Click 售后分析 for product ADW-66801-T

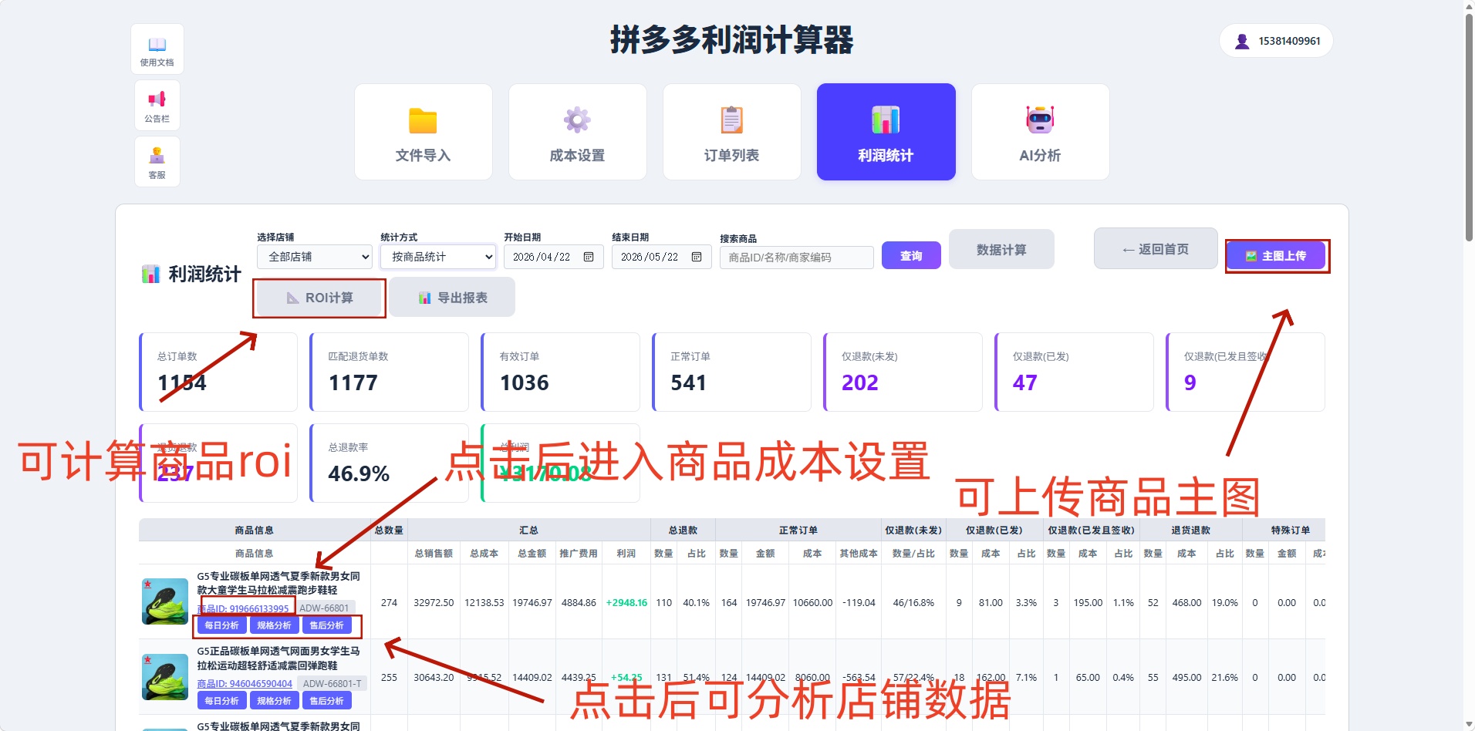click(326, 701)
